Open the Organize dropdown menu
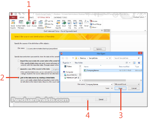The height and width of the screenshot is (119, 149). point(67,63)
